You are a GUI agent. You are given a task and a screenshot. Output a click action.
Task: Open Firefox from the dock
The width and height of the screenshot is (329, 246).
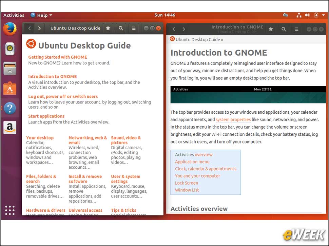(10, 29)
